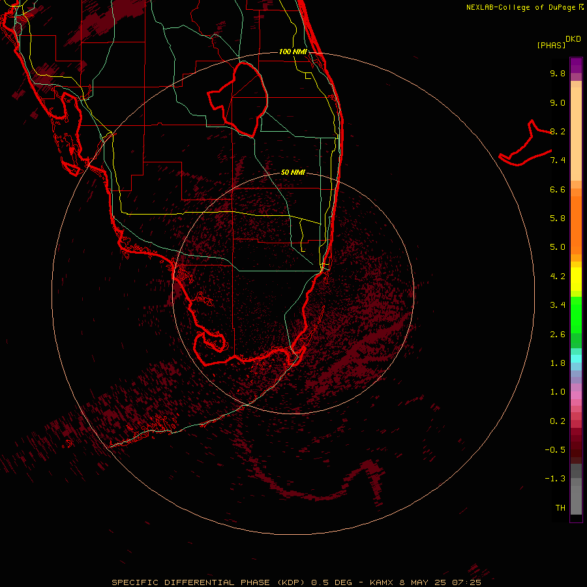This screenshot has height=587, width=587.
Task: Click the 0.5 DEG elevation text
Action: 332,582
